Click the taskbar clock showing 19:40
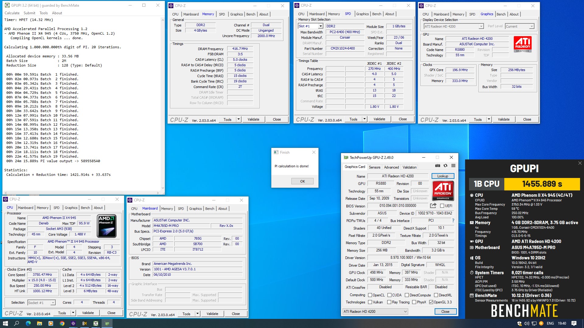Viewport: 584px width, 328px height. click(x=562, y=323)
